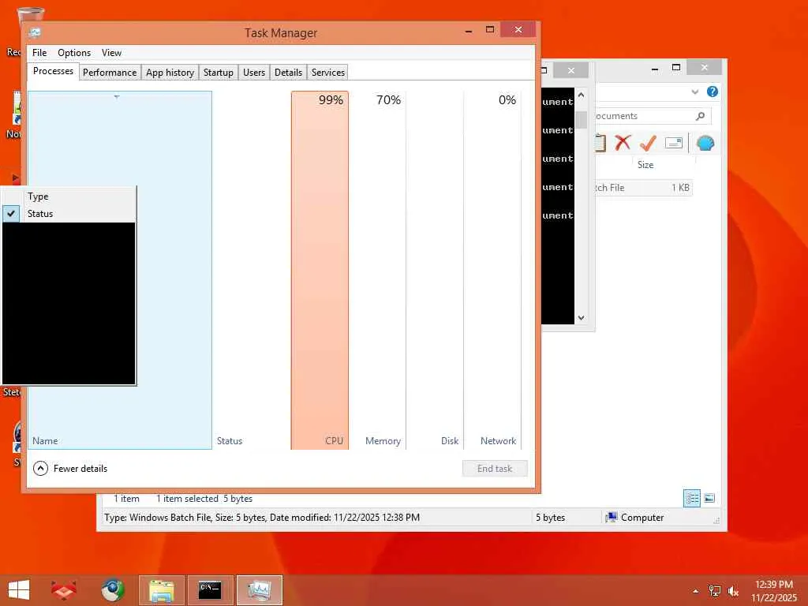Screen dimensions: 808x606
Task: Go to the Services tab
Action: pyautogui.click(x=327, y=73)
